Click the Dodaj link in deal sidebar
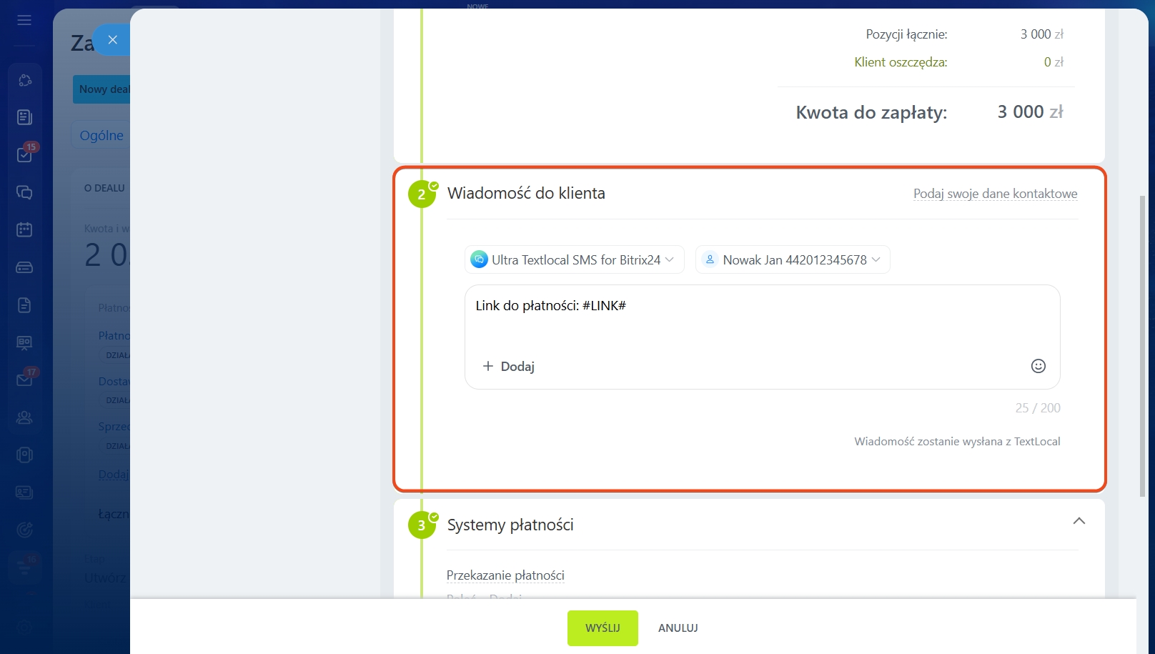This screenshot has width=1155, height=654. point(114,474)
